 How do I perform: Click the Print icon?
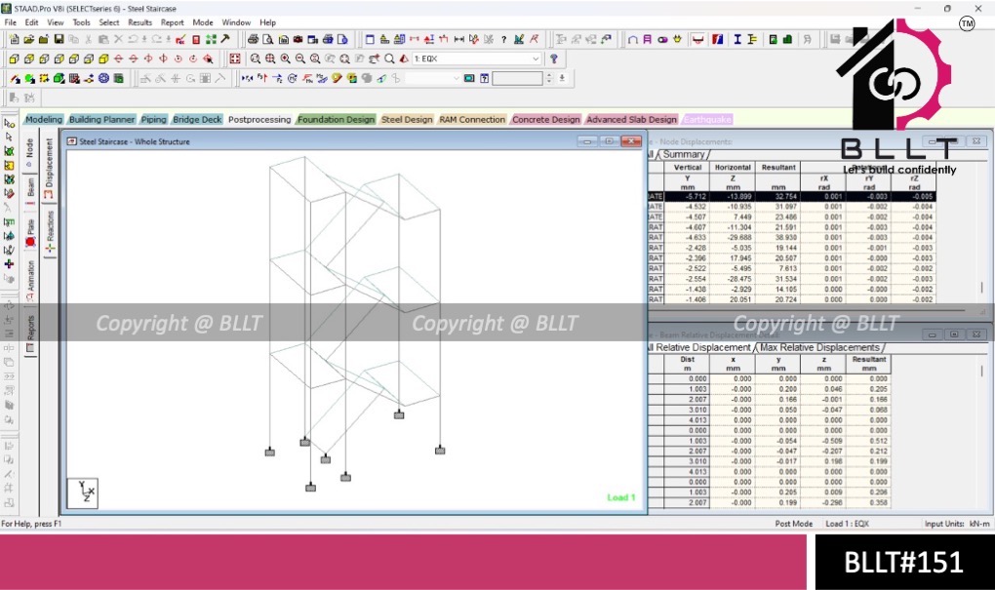pos(253,39)
